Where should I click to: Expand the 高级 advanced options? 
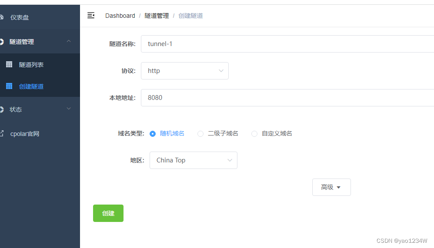(x=331, y=187)
